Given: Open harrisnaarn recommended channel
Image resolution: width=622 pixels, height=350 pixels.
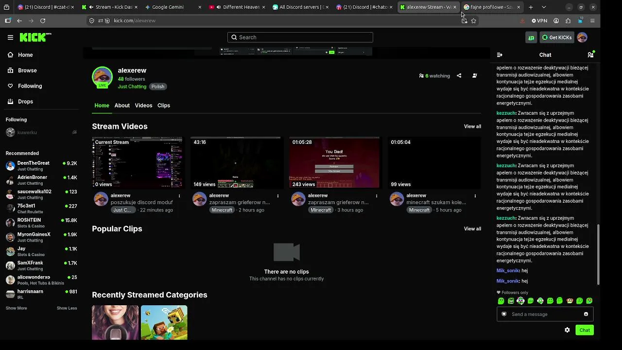Looking at the screenshot, I should 41,294.
